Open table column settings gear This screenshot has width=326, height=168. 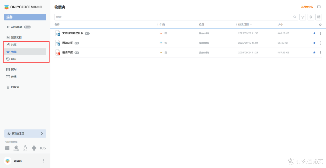(x=320, y=24)
